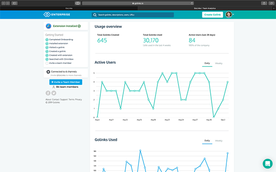Toggle the Searched with Omnibox checkmark

[47, 59]
